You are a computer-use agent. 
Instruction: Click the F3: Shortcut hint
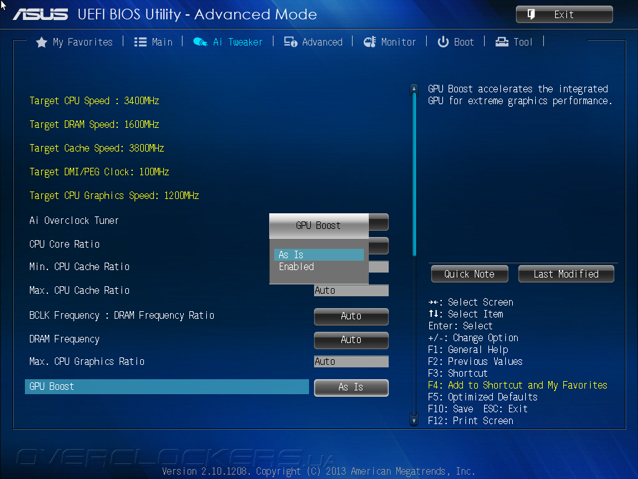click(x=458, y=374)
